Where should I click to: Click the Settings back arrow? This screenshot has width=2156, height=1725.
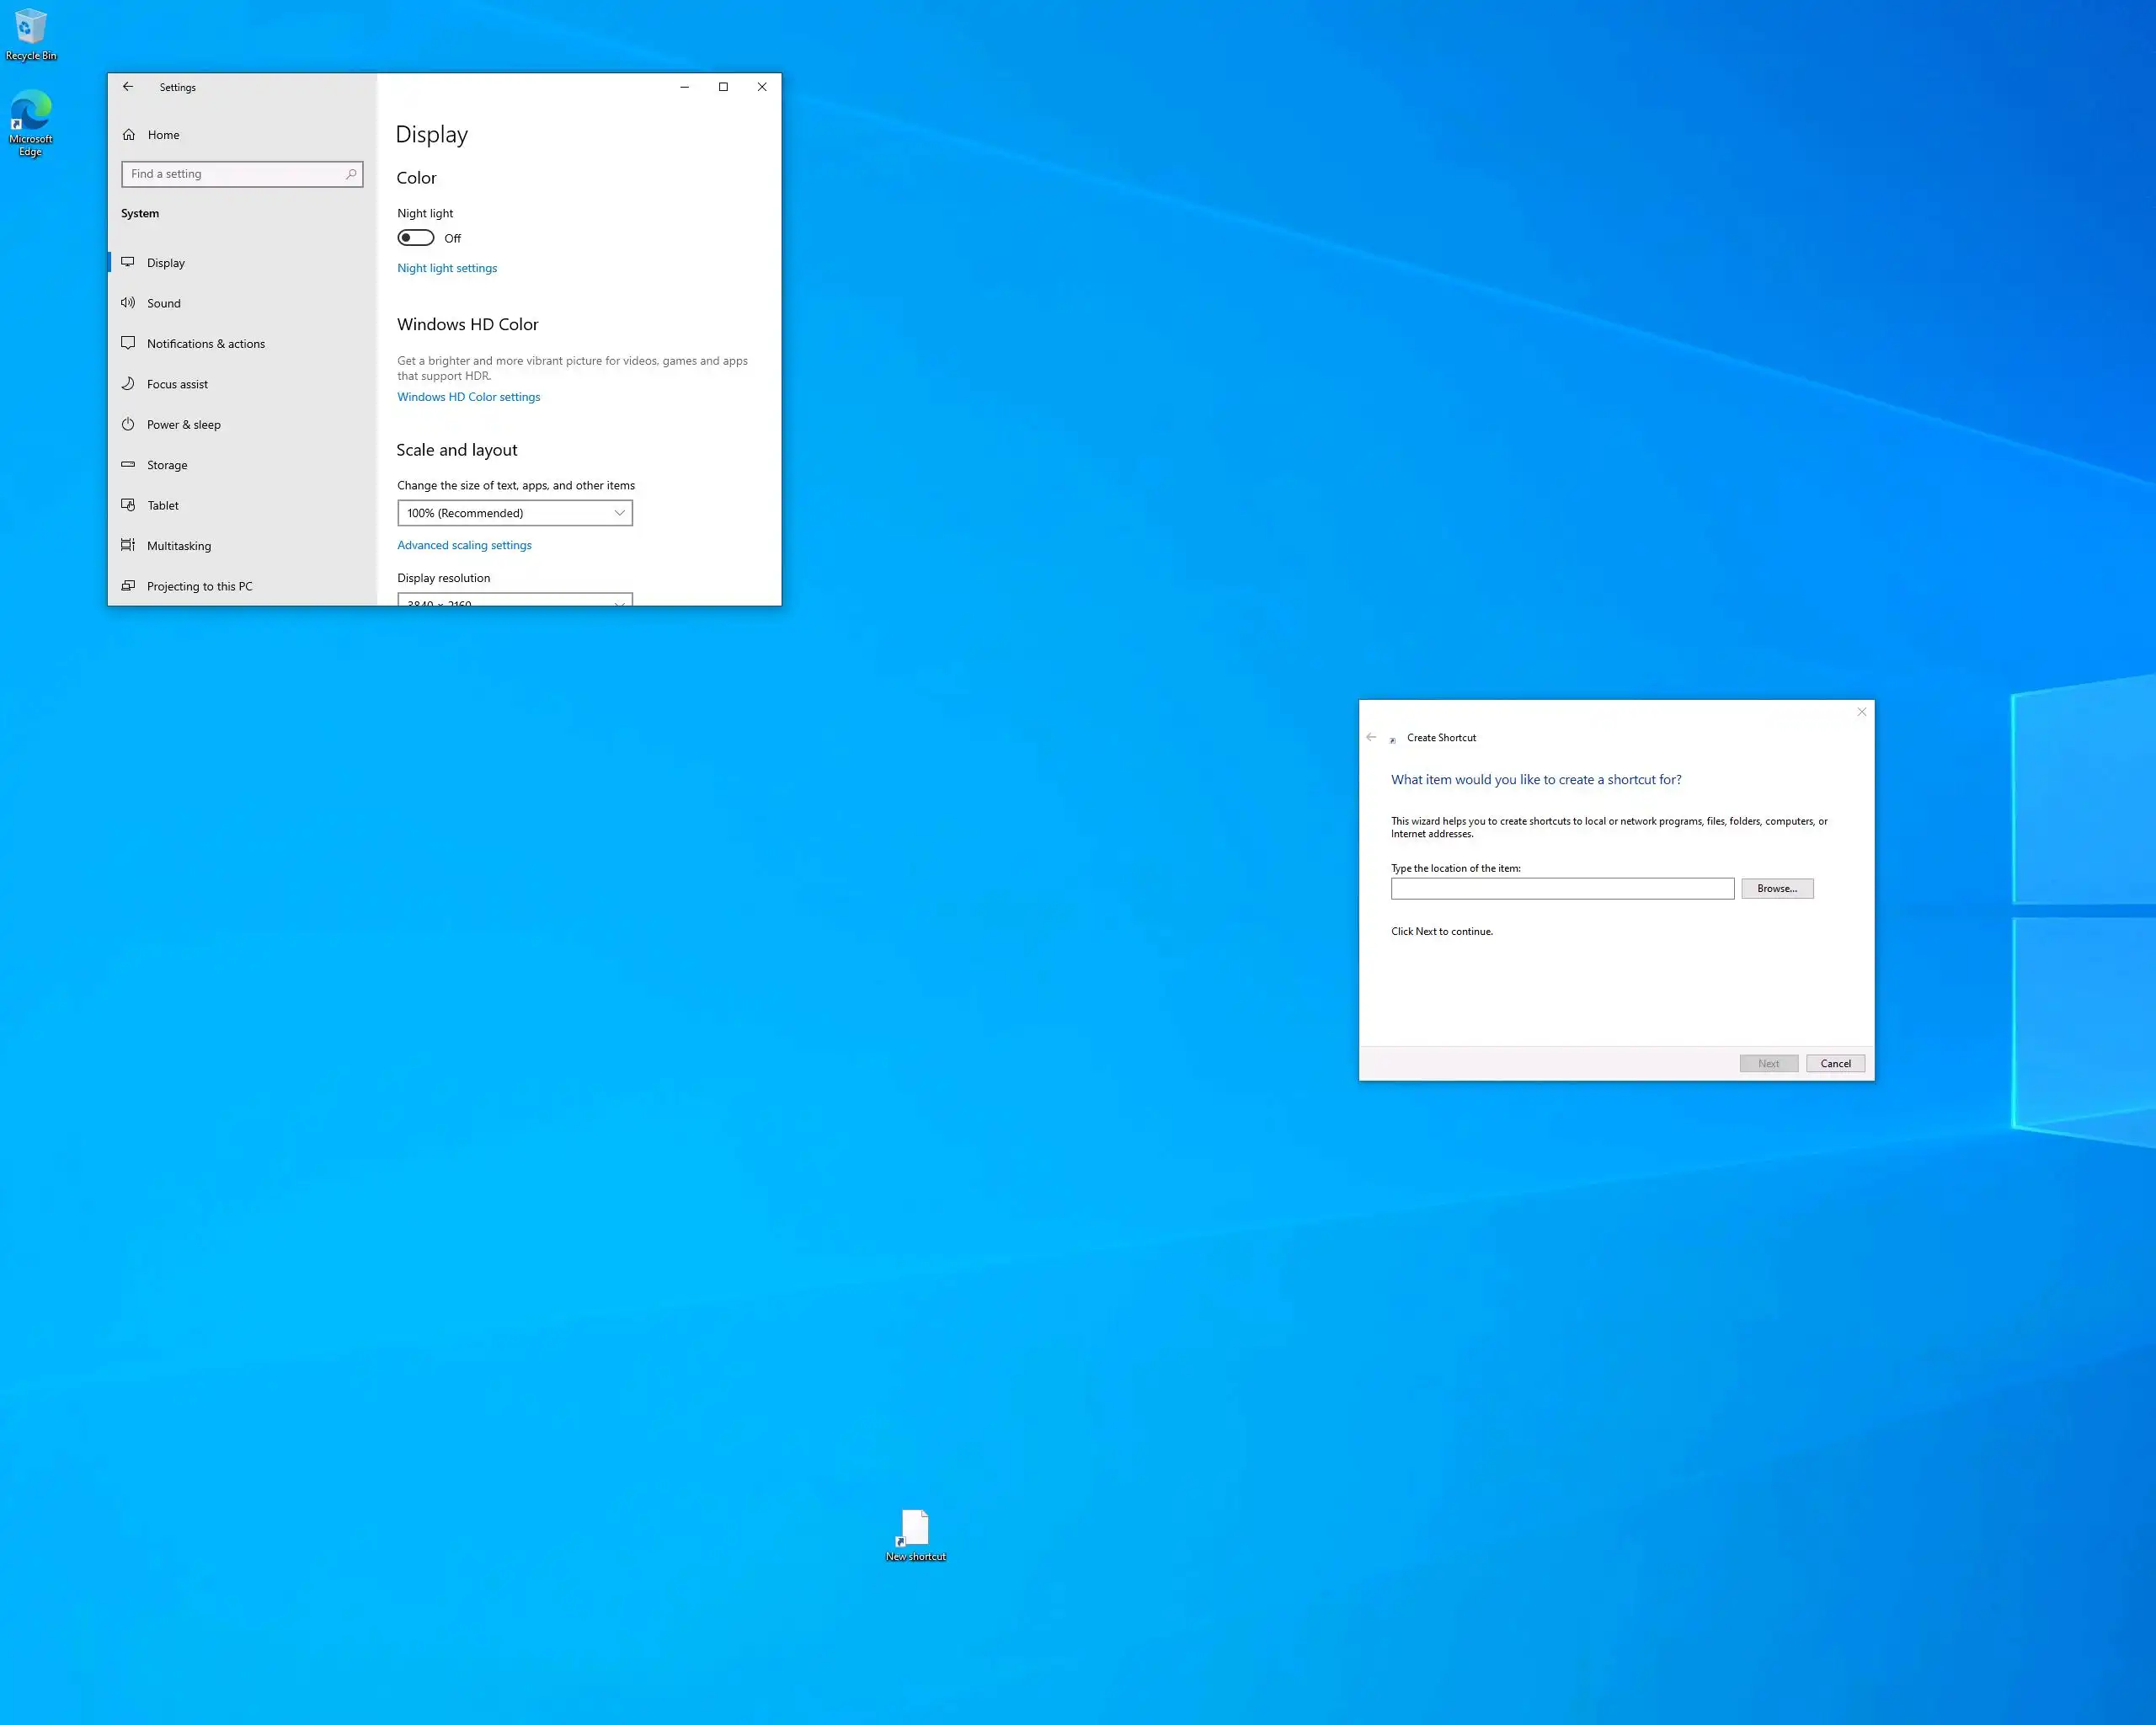[x=128, y=87]
